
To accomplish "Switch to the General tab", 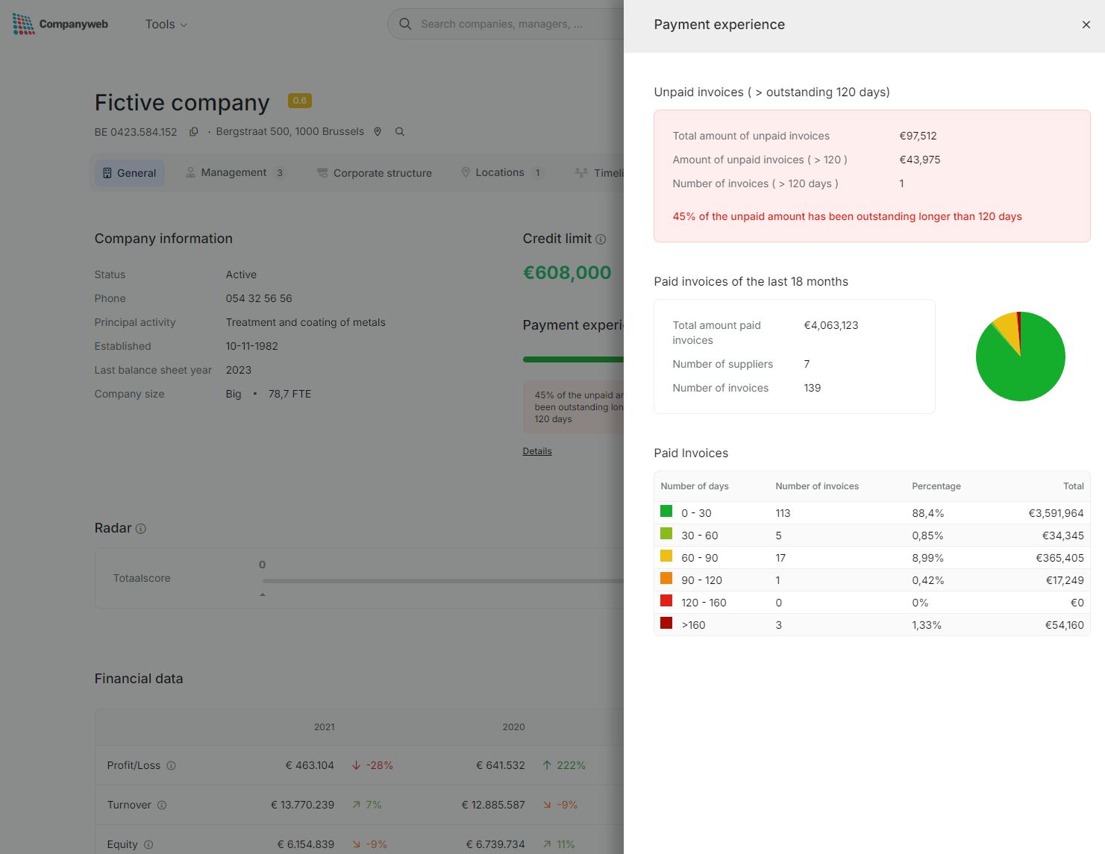I will [x=130, y=173].
